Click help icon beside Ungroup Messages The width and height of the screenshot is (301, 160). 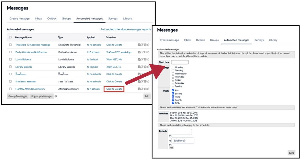(56, 96)
